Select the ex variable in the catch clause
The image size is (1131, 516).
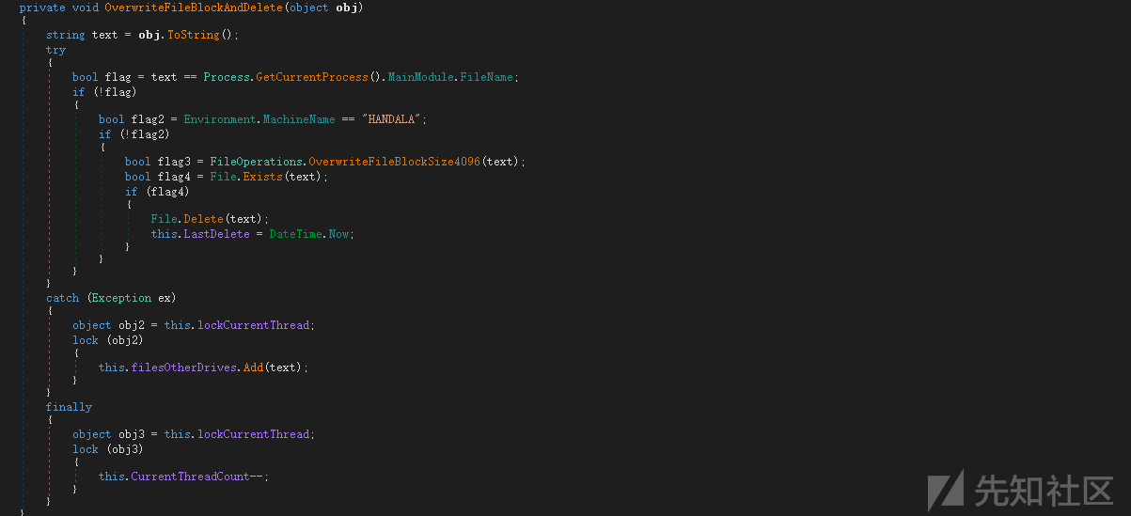pos(164,298)
